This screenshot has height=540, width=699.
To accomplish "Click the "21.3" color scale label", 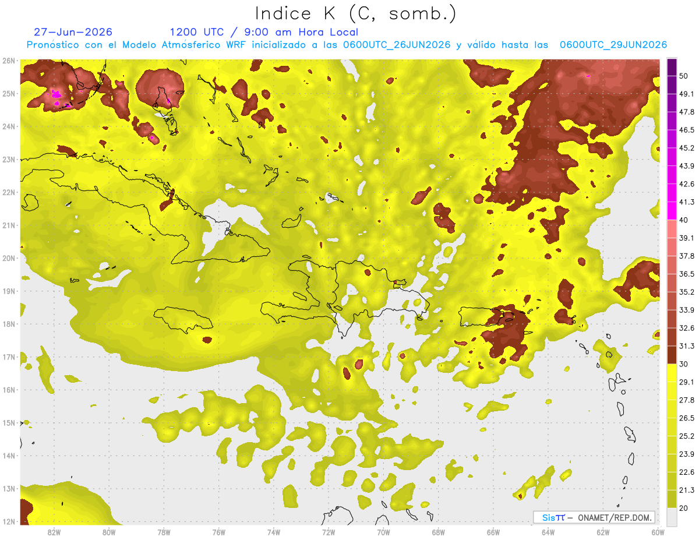I will [x=686, y=490].
